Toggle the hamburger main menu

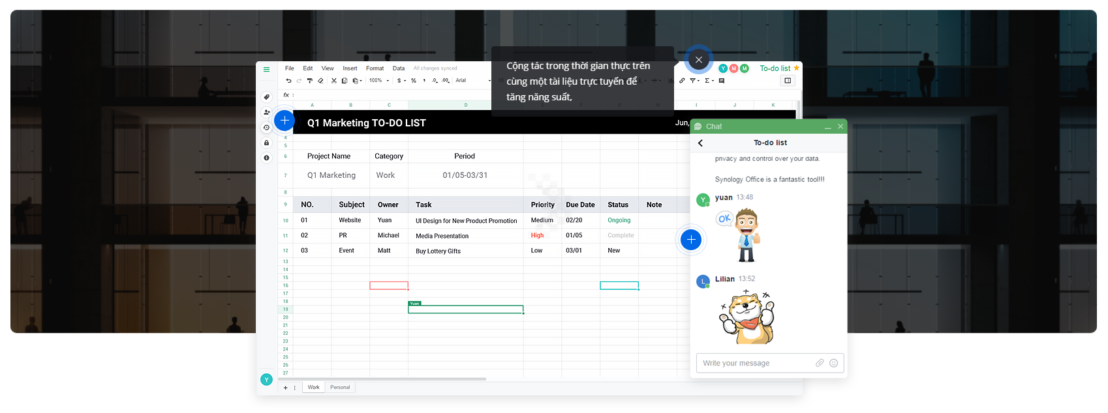click(x=266, y=69)
